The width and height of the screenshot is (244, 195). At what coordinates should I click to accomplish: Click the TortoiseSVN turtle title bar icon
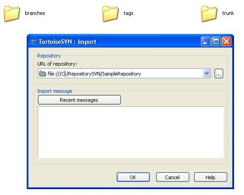point(33,42)
